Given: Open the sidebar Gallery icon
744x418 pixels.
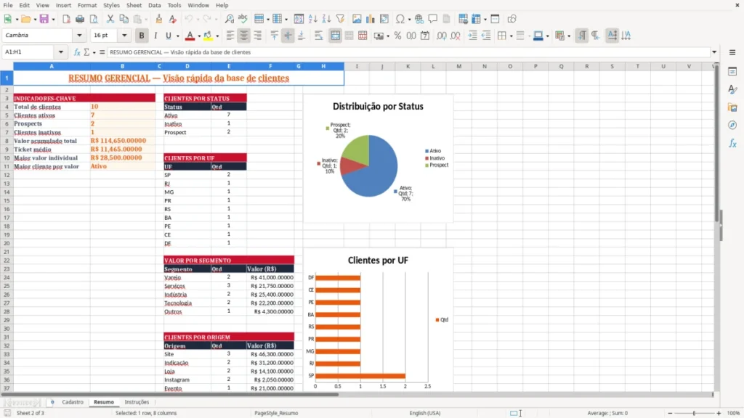Looking at the screenshot, I should pos(732,107).
